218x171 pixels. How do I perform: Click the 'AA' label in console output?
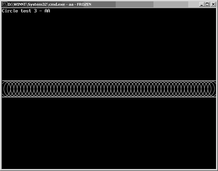click(47, 11)
